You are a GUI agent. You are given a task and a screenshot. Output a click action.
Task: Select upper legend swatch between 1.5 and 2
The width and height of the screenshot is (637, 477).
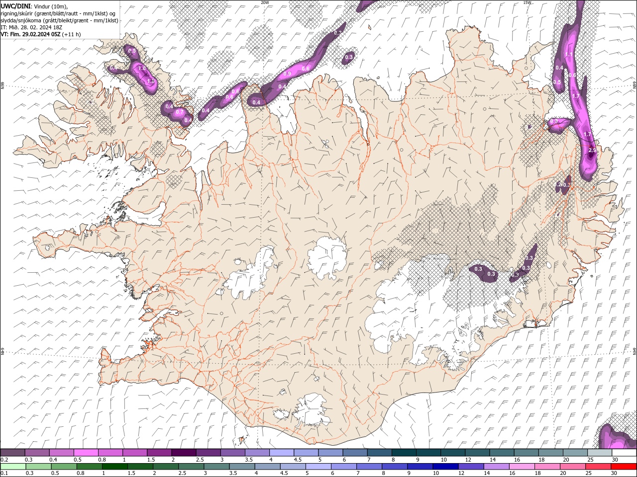click(159, 453)
